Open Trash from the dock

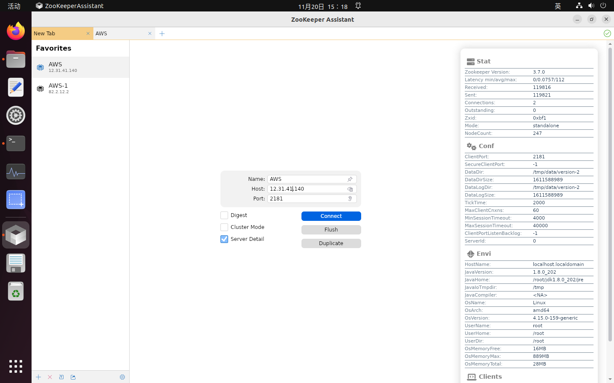point(16,291)
